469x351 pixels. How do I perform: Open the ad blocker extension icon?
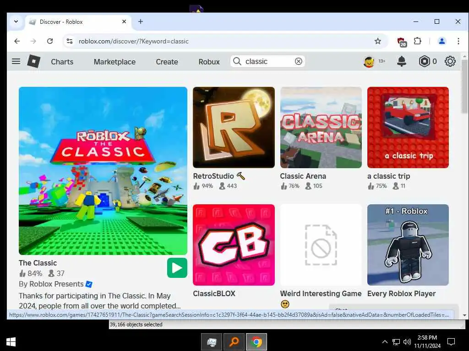click(x=401, y=42)
